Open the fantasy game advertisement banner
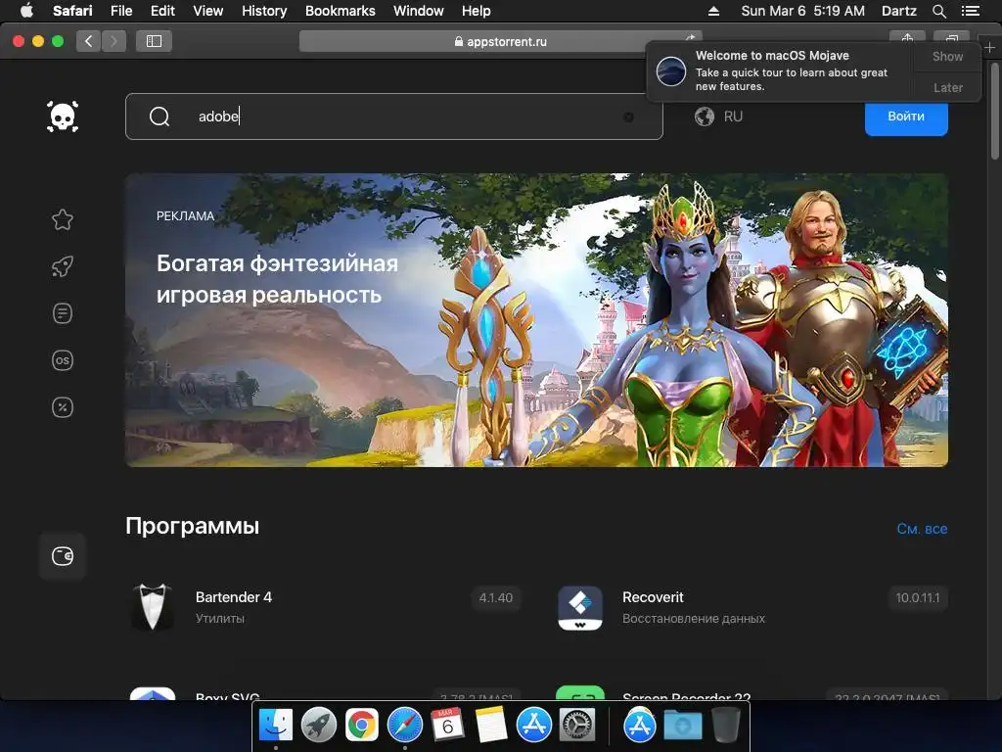Viewport: 1002px width, 752px height. coord(537,320)
